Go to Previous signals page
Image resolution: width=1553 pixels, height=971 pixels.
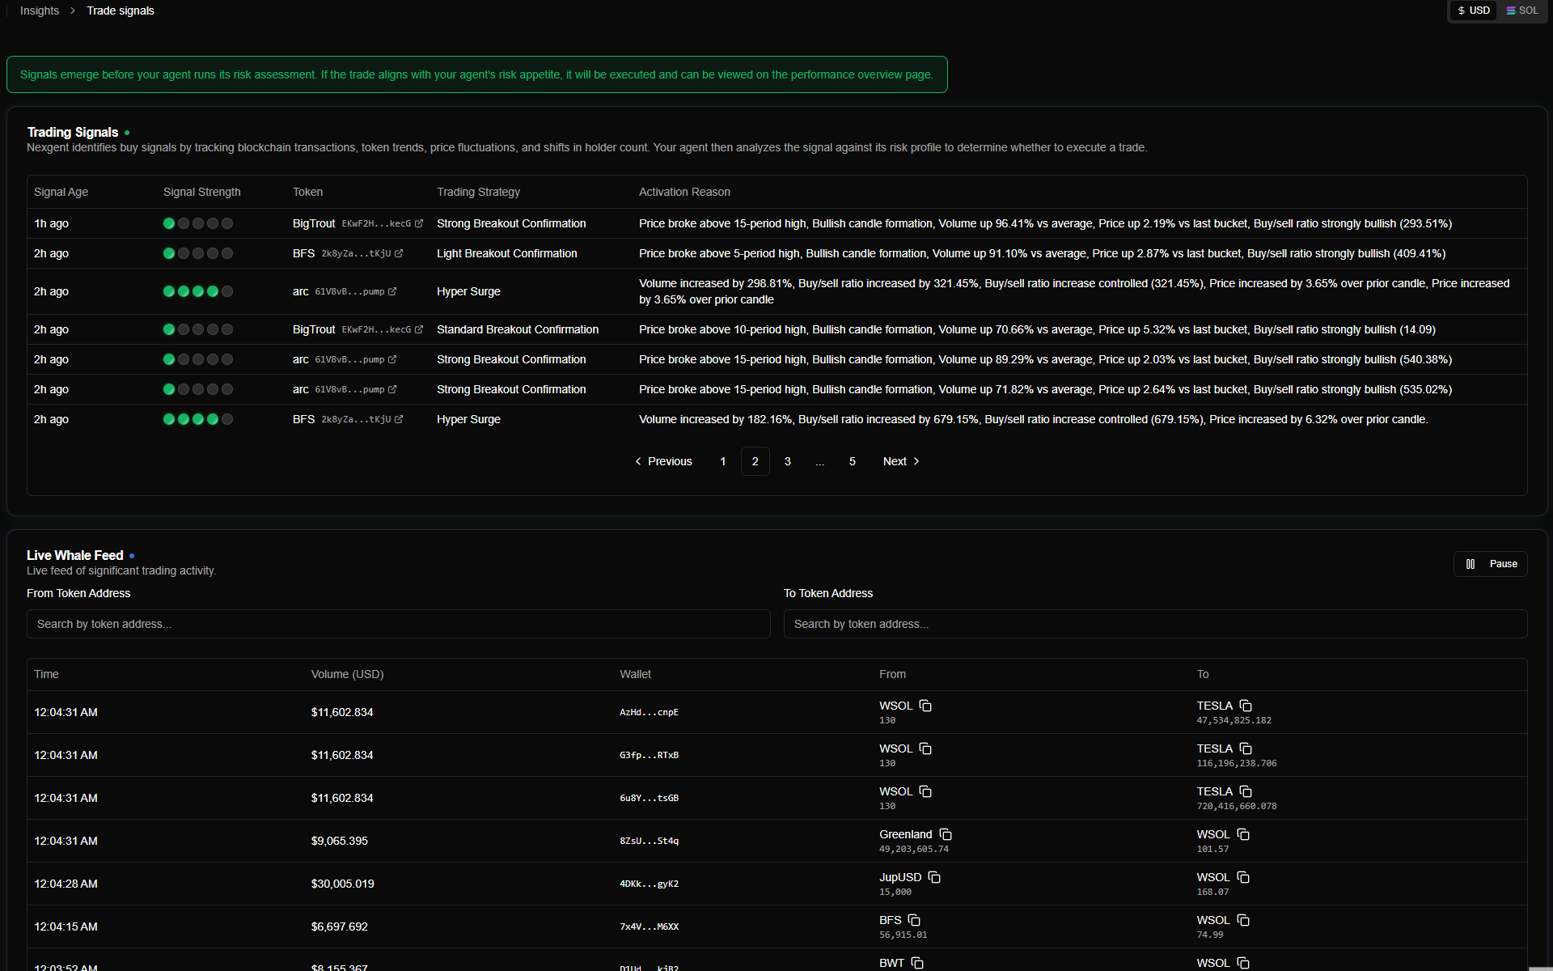pyautogui.click(x=663, y=461)
